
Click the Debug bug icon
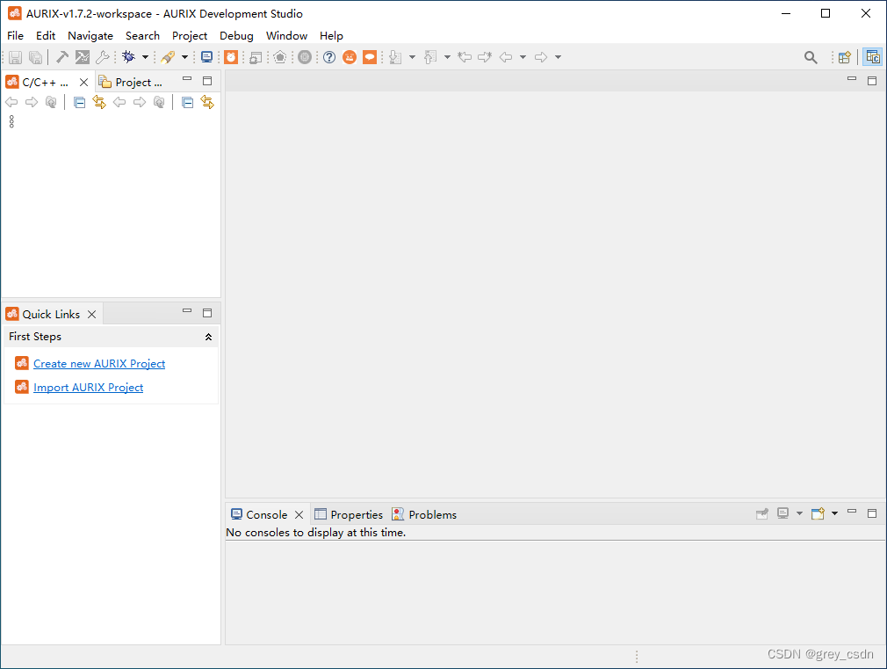pos(129,56)
